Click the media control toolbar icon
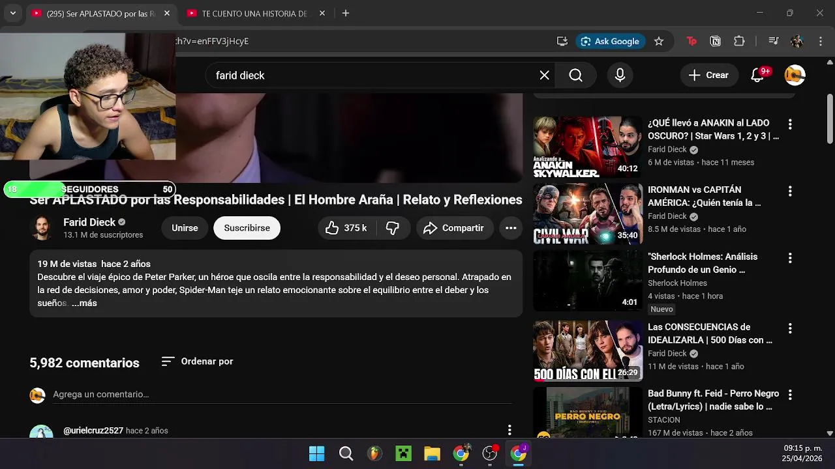The width and height of the screenshot is (835, 469). [774, 41]
